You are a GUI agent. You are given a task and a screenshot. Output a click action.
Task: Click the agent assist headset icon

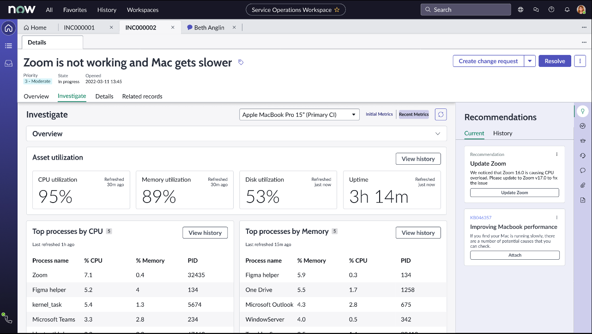[583, 155]
